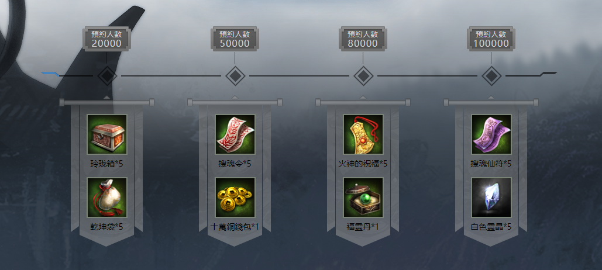Click the 50000 milestone diamond marker
This screenshot has height=270, width=602.
[235, 75]
